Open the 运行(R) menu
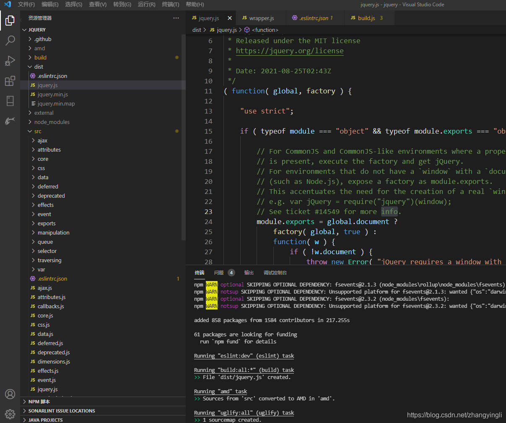Screen dimensions: 506x423 pos(146,4)
